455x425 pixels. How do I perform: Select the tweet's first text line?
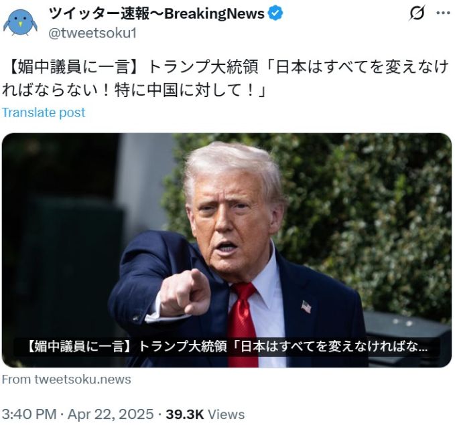[226, 67]
